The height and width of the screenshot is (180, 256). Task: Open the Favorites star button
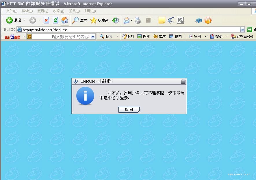(x=99, y=20)
